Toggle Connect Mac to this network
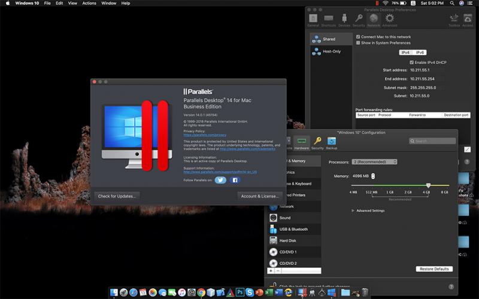The height and width of the screenshot is (299, 479). tap(358, 36)
